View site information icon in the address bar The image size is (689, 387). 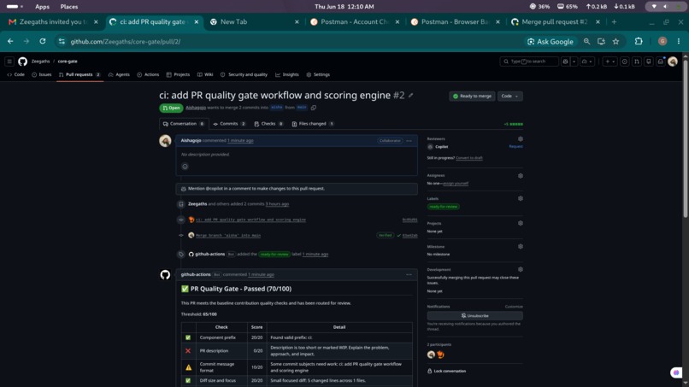click(62, 41)
